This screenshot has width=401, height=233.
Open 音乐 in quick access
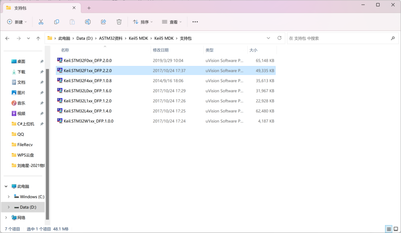(21, 103)
